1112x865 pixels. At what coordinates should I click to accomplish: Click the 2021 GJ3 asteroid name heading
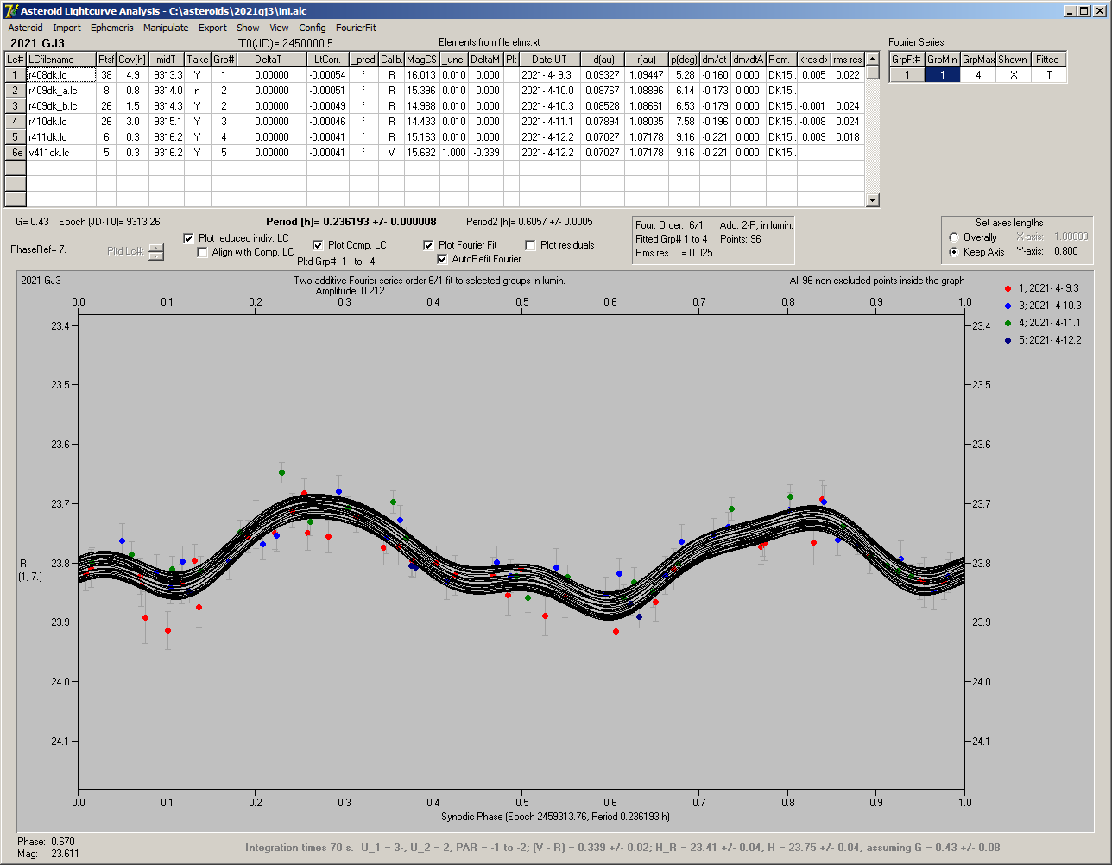pyautogui.click(x=37, y=43)
